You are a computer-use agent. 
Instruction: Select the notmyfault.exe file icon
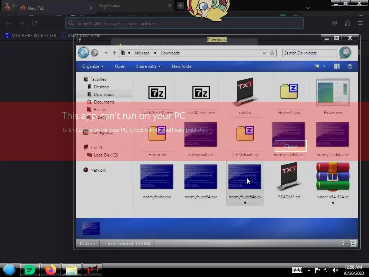tap(201, 135)
